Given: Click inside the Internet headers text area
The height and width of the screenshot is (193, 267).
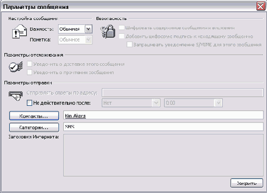Looking at the screenshot, I should (x=163, y=155).
